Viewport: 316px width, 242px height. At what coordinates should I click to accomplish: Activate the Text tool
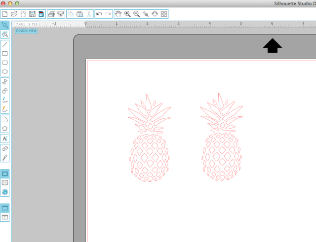point(5,138)
